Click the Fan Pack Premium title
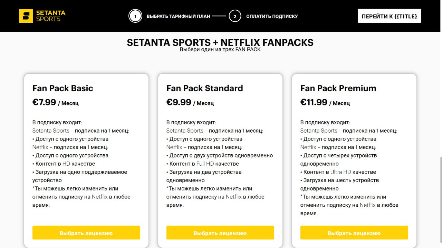The height and width of the screenshot is (248, 442). point(338,88)
